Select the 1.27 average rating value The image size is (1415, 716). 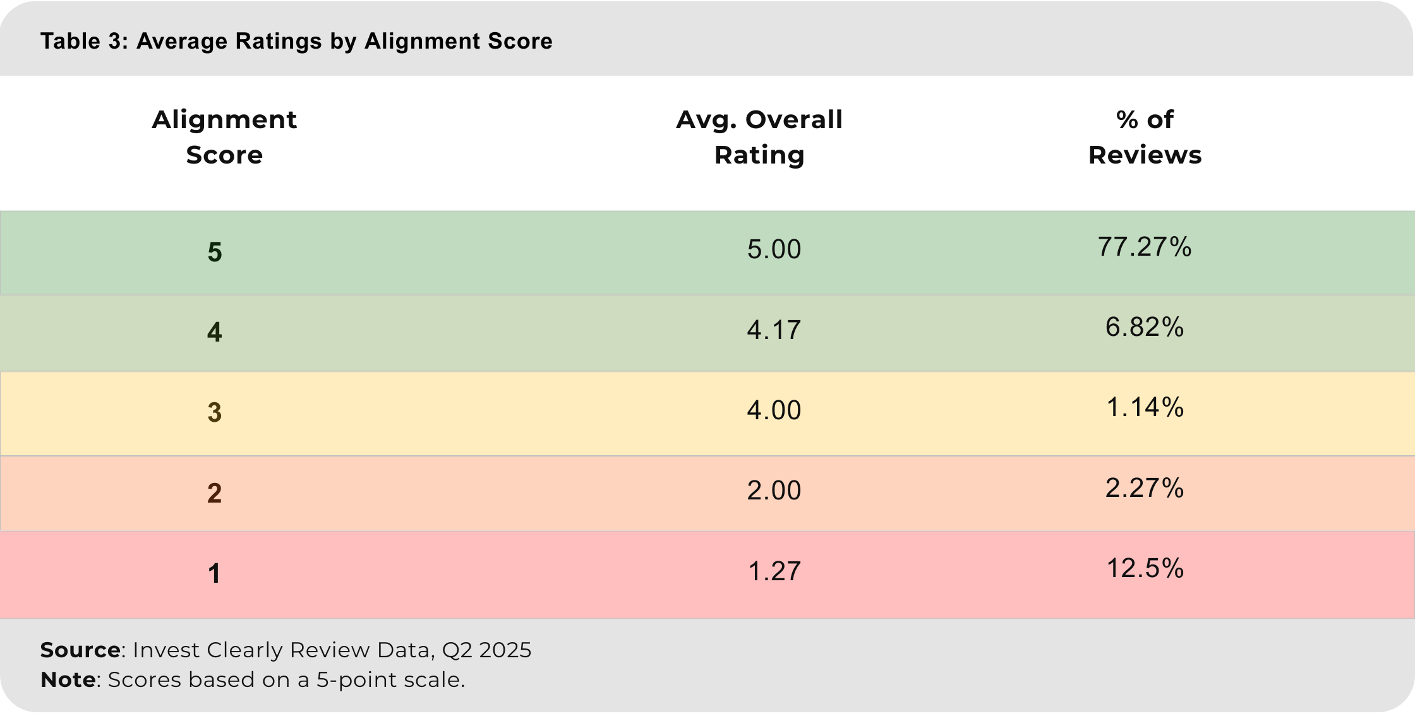click(774, 571)
